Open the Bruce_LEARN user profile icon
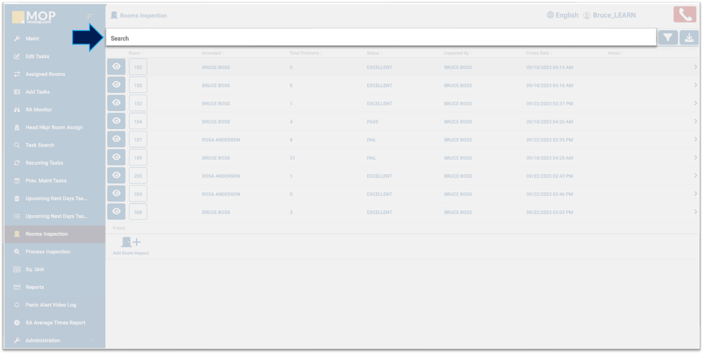The width and height of the screenshot is (702, 353). tap(587, 15)
